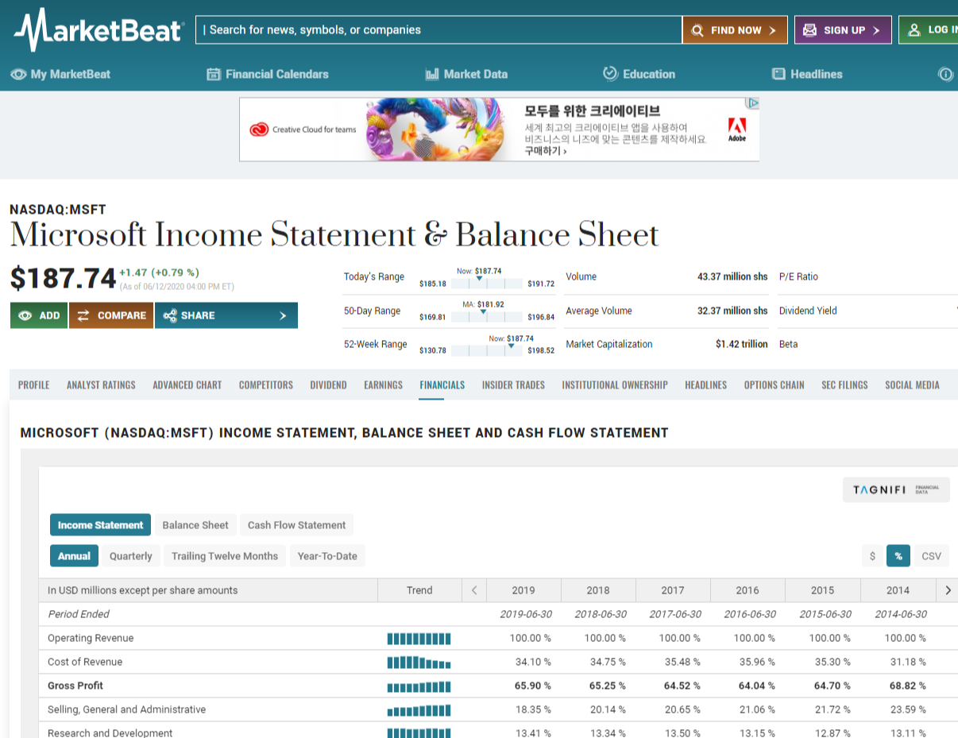Choose the Year-To-Date period

tap(327, 556)
